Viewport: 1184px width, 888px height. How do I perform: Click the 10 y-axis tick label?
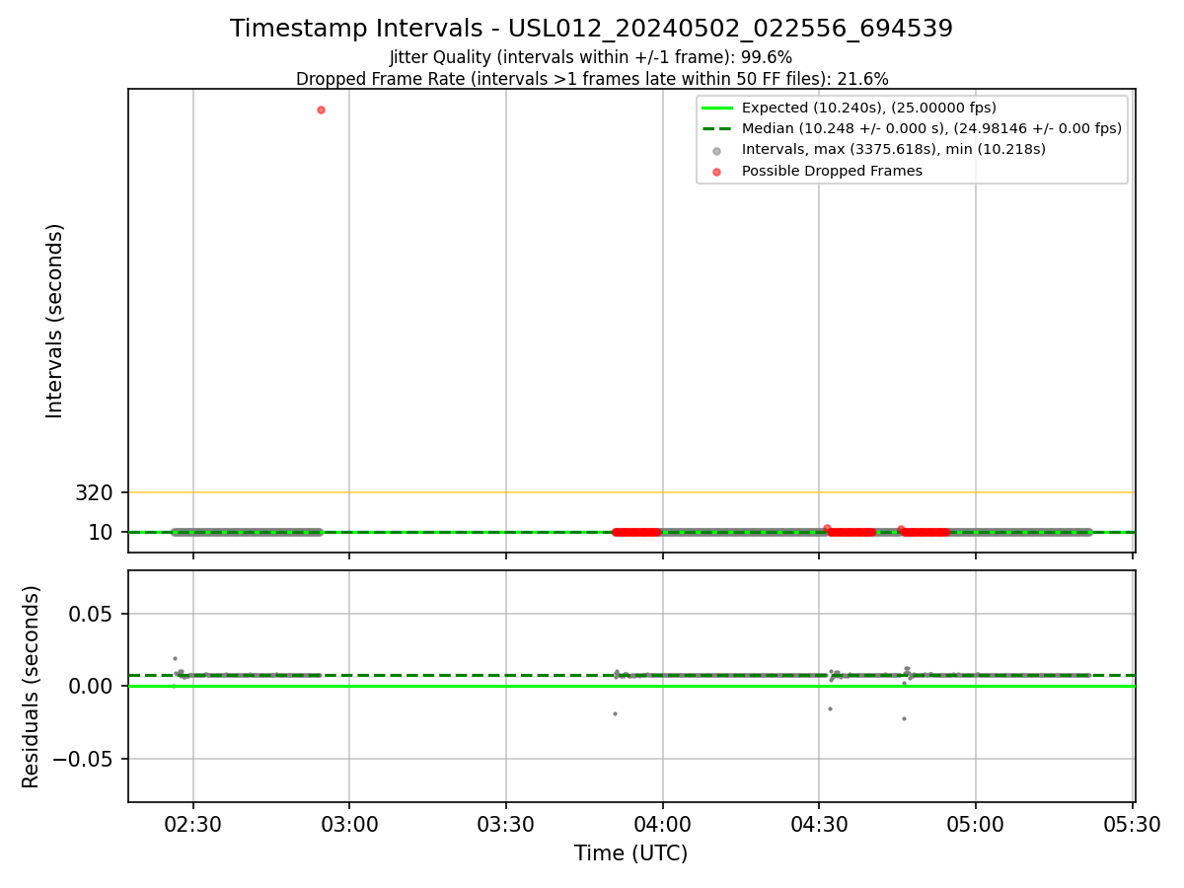pyautogui.click(x=101, y=533)
